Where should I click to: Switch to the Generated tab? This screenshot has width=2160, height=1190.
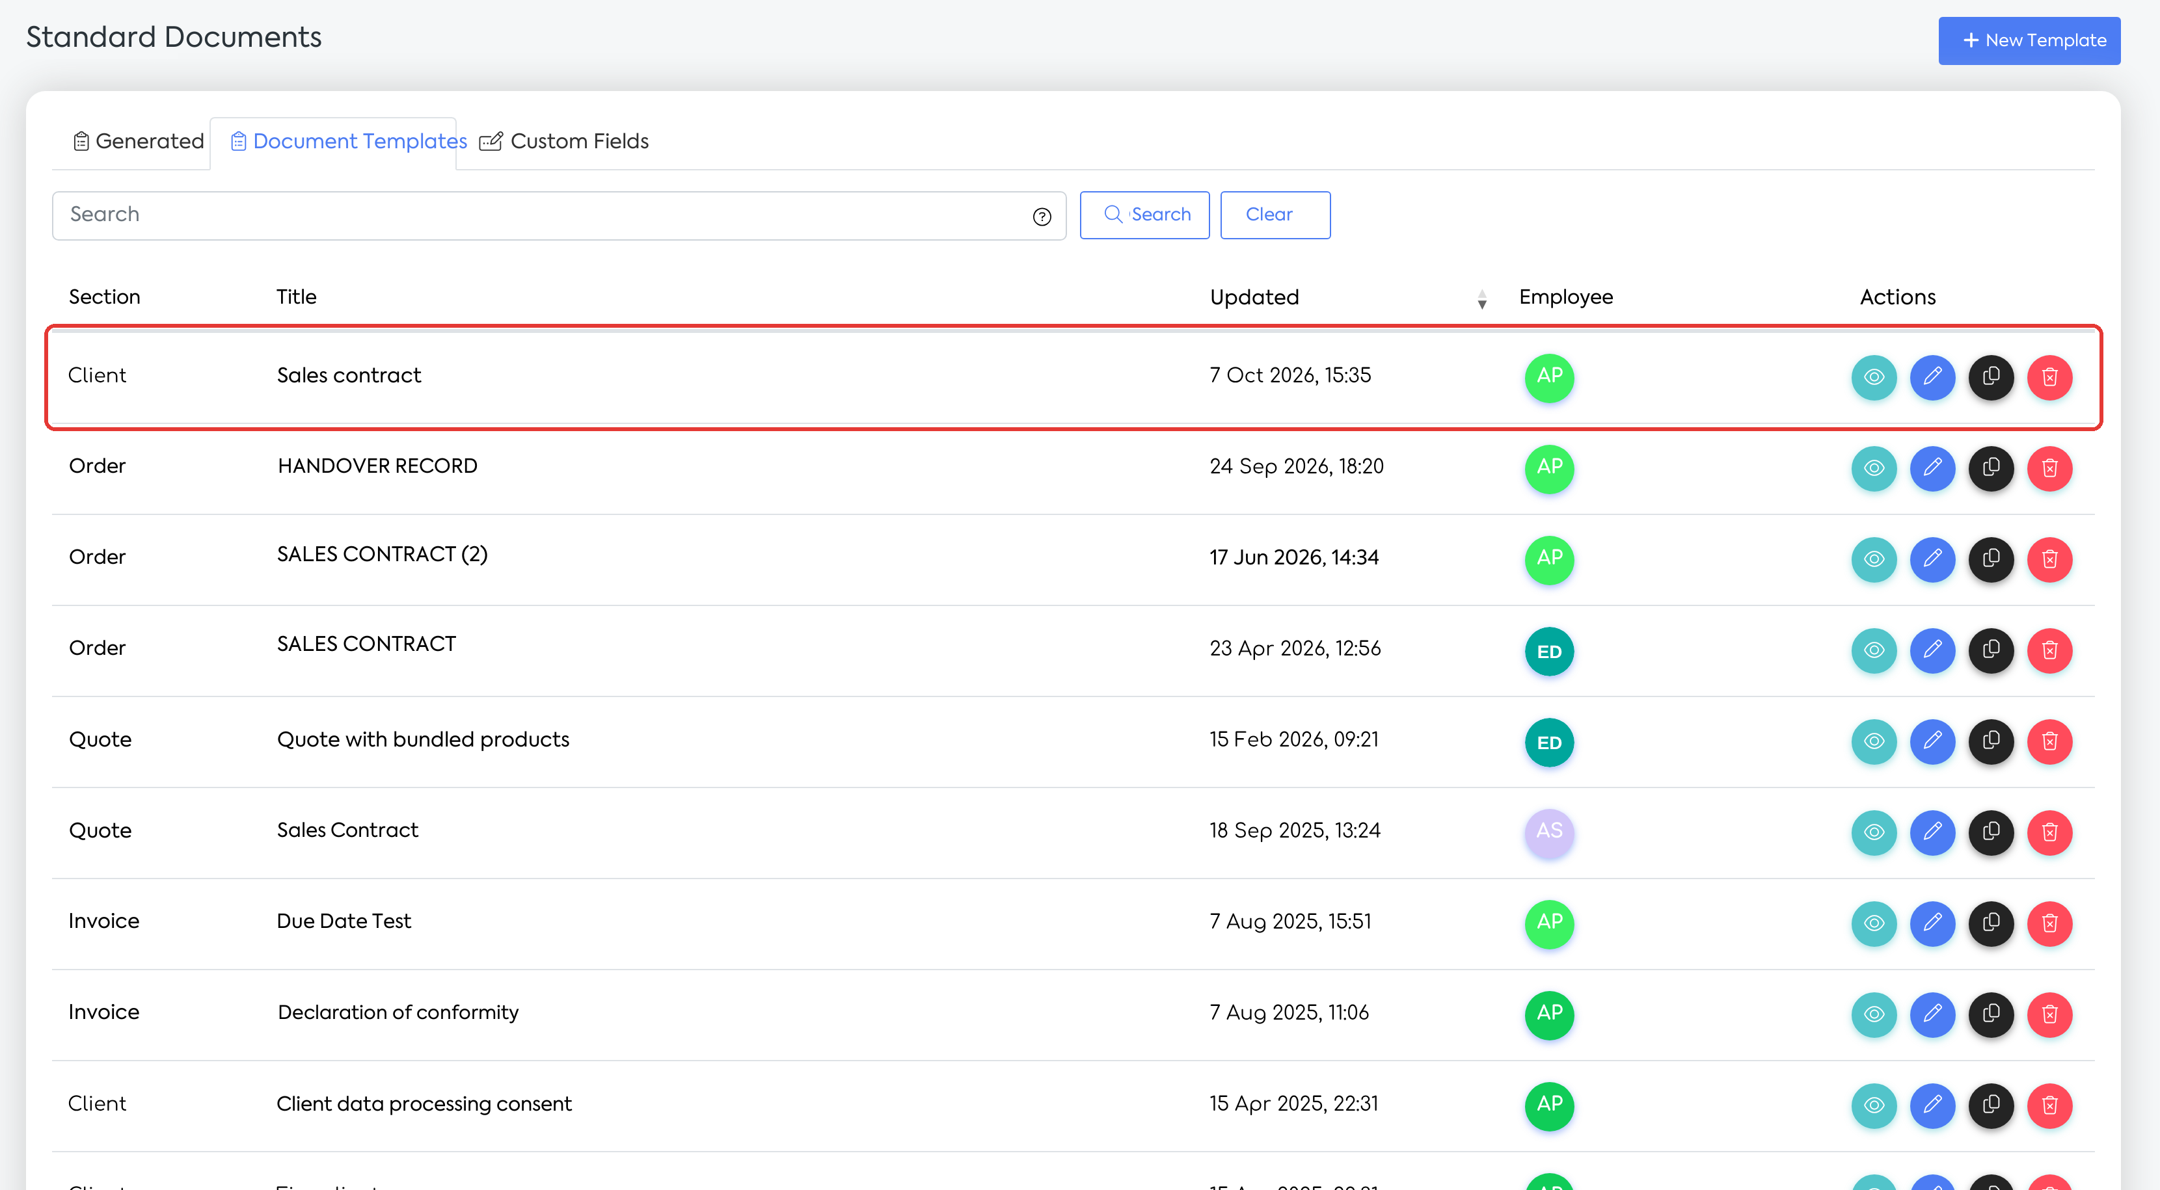[139, 142]
